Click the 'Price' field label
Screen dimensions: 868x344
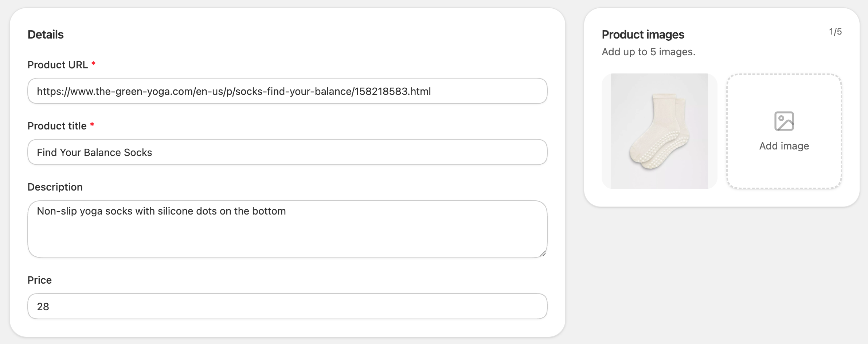coord(40,280)
